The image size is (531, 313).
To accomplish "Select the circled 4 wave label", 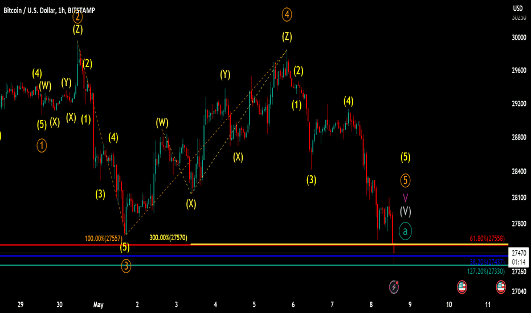I will [287, 15].
